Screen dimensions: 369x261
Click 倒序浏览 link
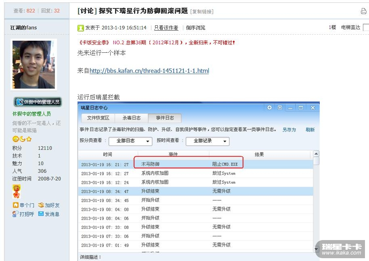coord(195,28)
